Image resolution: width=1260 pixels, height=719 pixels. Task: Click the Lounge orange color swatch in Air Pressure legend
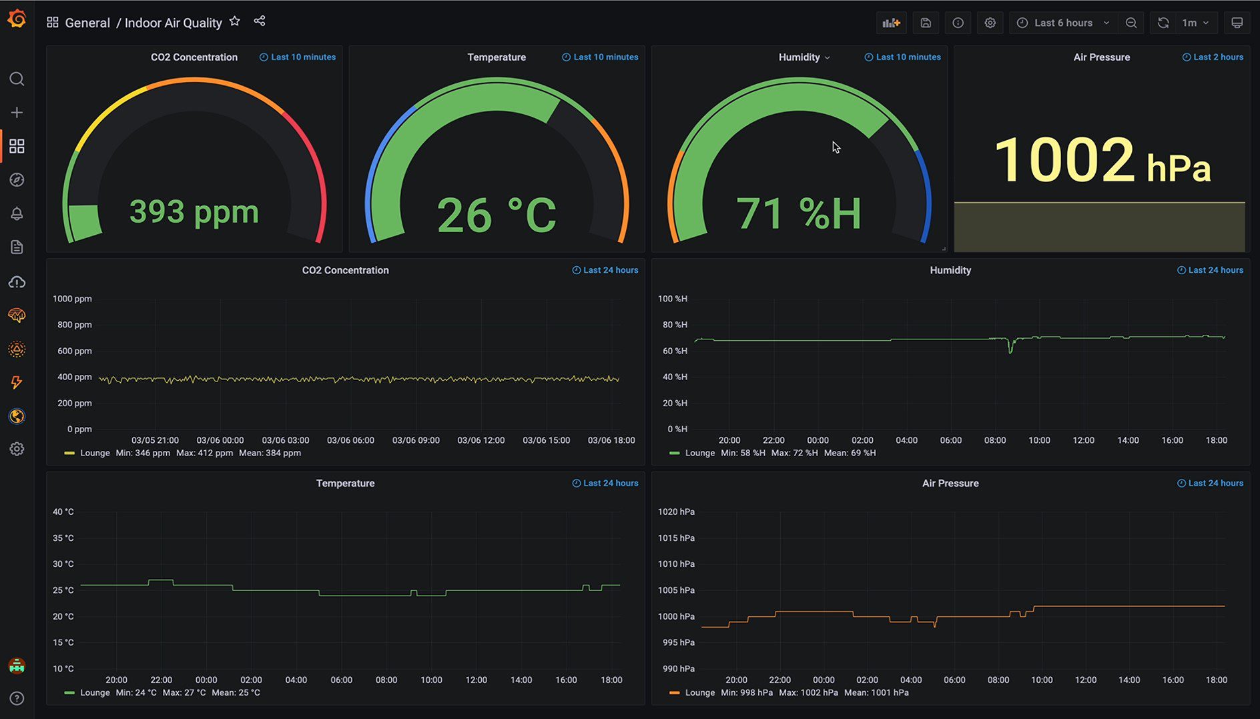point(674,693)
